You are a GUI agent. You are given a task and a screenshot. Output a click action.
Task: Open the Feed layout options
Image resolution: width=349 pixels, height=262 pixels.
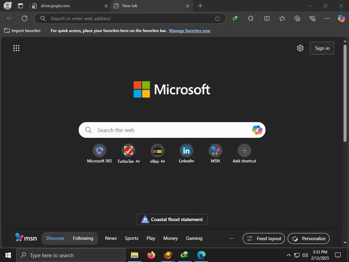264,238
